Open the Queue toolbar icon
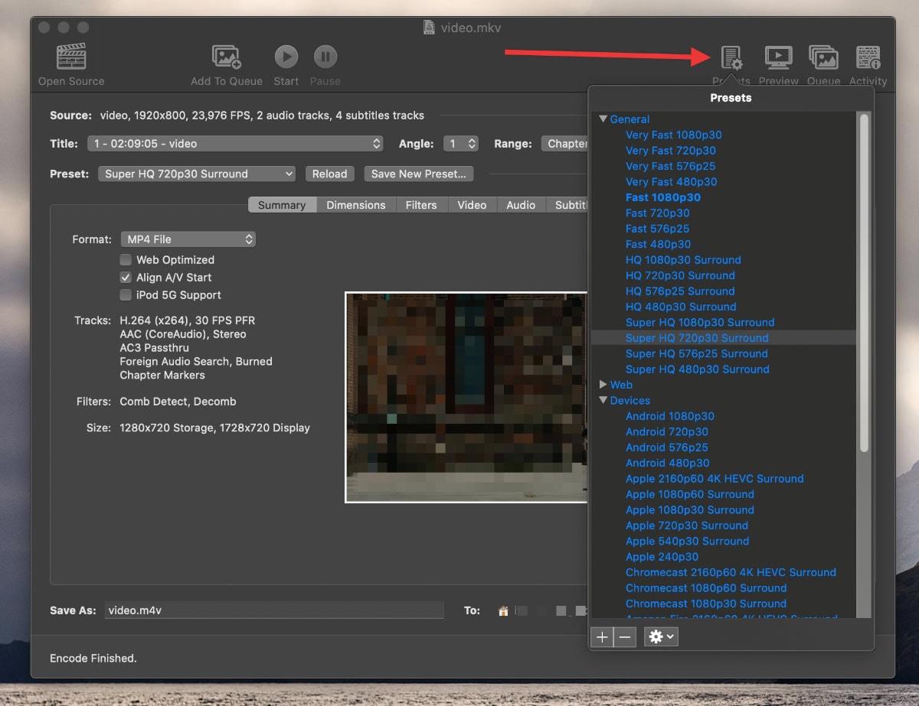 [x=823, y=57]
